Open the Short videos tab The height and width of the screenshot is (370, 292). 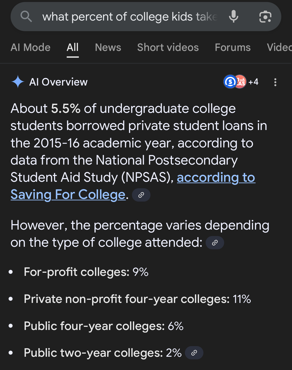pyautogui.click(x=168, y=47)
